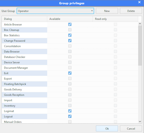144x133 pixels.
Task: Enable Available for Import
Action: point(70,100)
